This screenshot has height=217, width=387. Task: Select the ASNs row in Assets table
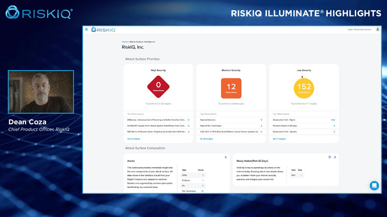click(x=193, y=175)
